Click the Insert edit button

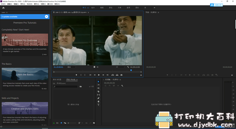[x=113, y=75]
